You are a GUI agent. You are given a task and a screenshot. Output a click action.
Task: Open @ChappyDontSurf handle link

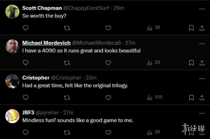[86, 8]
